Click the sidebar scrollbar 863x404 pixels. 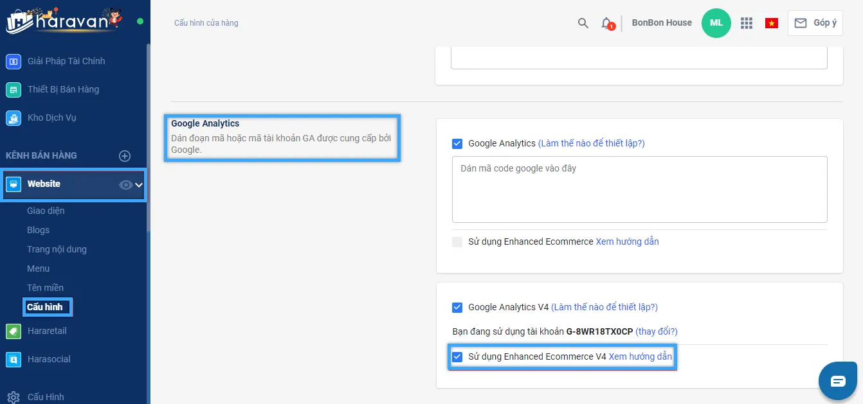pyautogui.click(x=148, y=138)
